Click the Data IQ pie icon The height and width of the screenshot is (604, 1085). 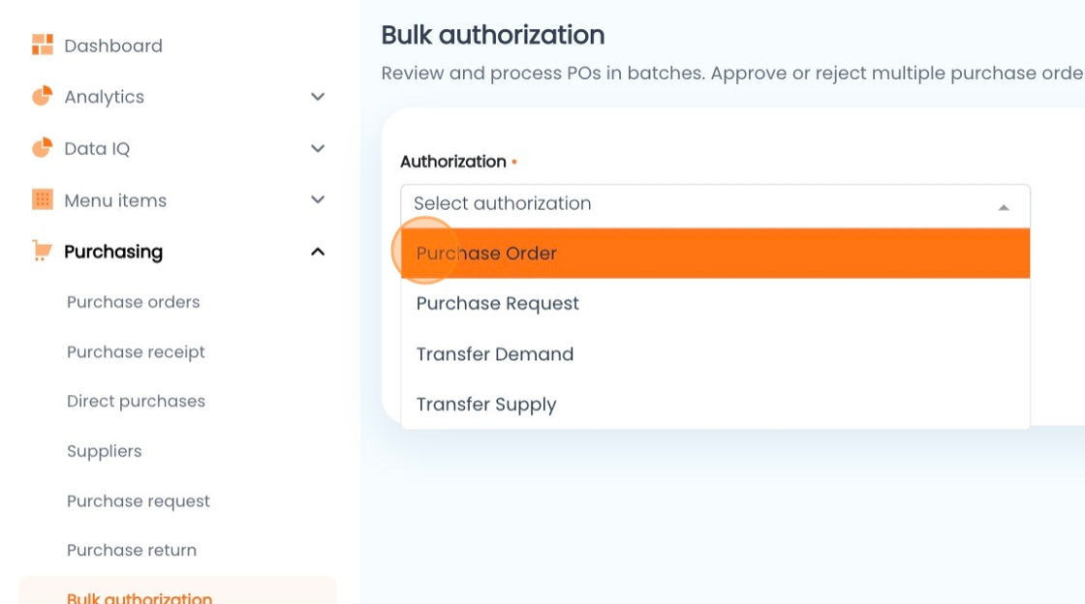tap(42, 148)
